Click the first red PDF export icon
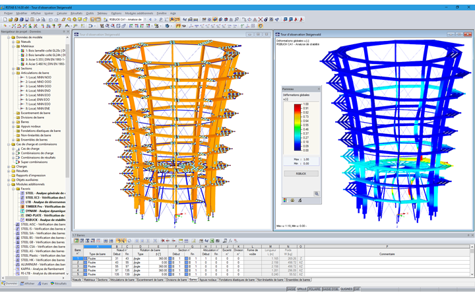 point(296,19)
